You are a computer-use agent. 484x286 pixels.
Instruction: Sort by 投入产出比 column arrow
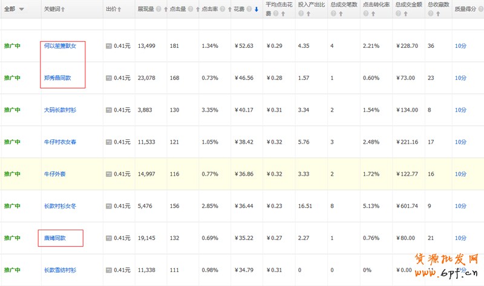pos(309,14)
